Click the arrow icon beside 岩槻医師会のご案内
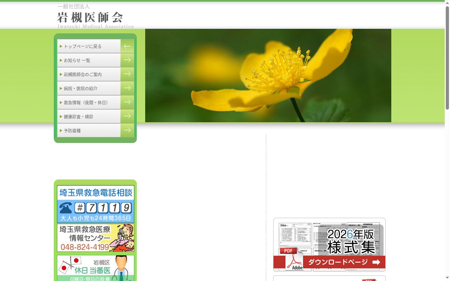 click(x=127, y=74)
